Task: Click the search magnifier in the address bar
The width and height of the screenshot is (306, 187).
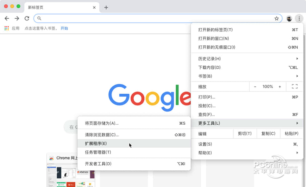Action: pos(39,18)
